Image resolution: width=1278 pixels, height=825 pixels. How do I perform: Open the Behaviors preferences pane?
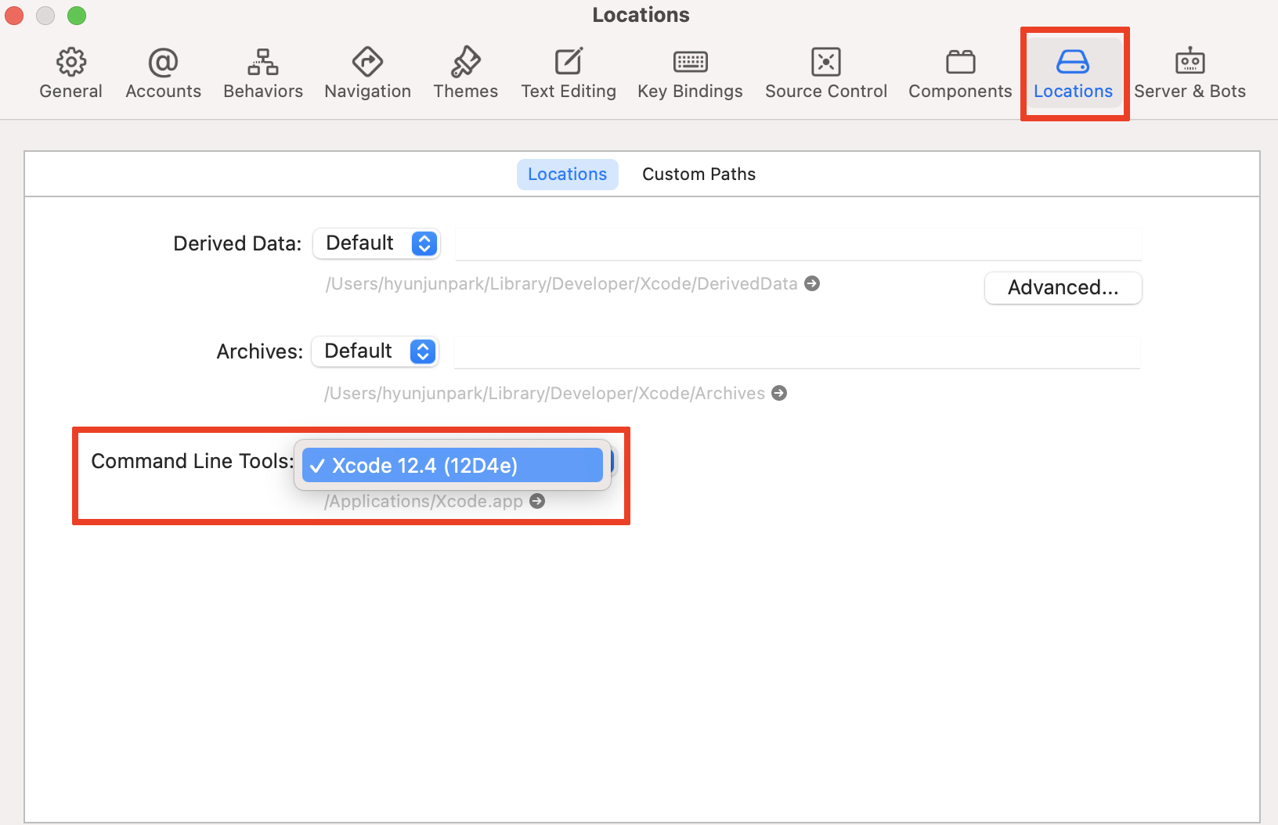[x=263, y=74]
